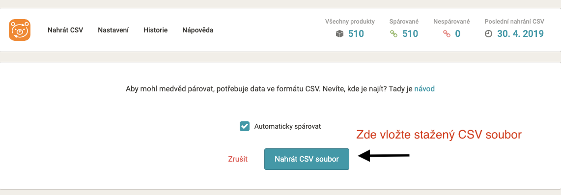Image resolution: width=561 pixels, height=195 pixels.
Task: Click the red unpaired link icon
Action: (x=447, y=34)
